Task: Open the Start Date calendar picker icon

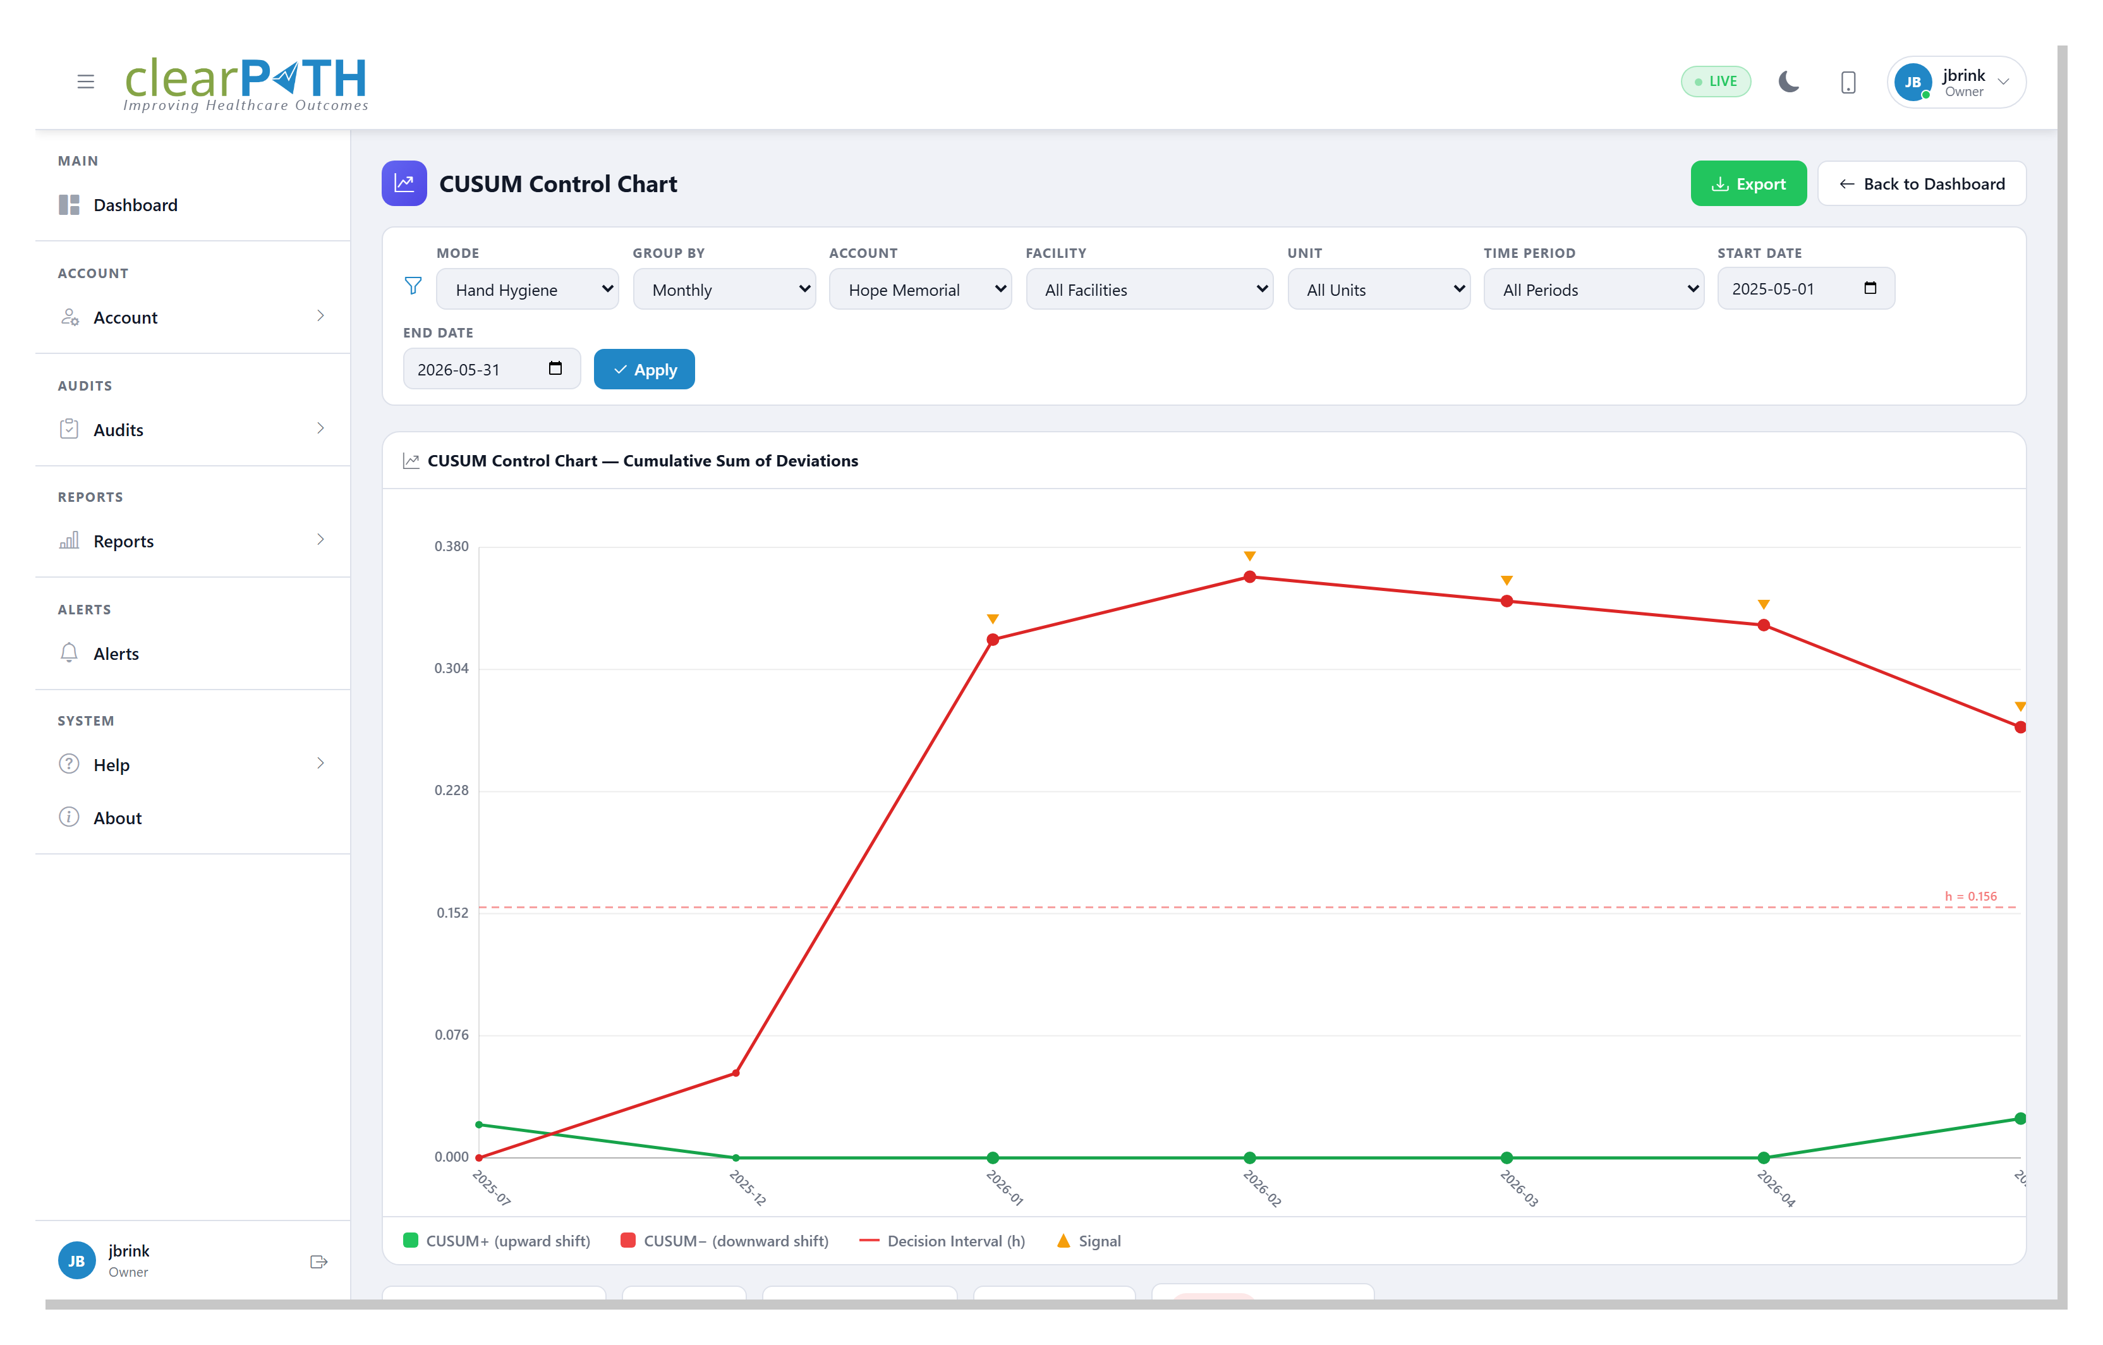Action: pyautogui.click(x=1870, y=288)
